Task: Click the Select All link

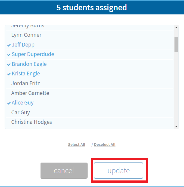Action: [77, 145]
